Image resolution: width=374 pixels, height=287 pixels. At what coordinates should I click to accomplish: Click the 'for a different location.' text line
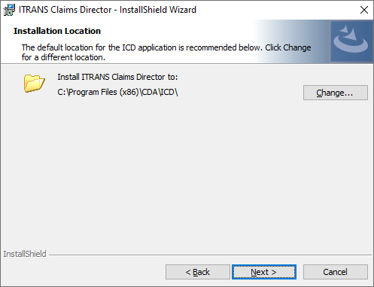tap(63, 57)
